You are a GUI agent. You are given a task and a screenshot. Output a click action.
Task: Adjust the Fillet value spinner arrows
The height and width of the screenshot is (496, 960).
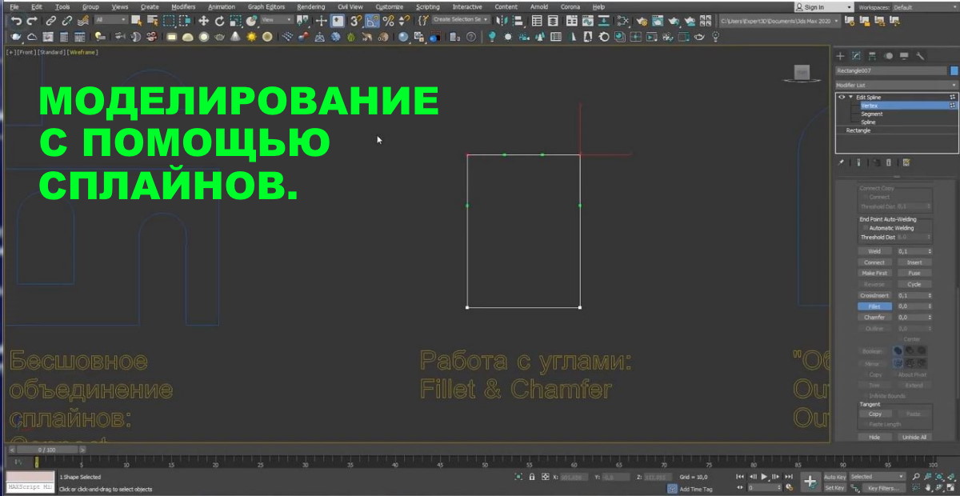tap(930, 306)
